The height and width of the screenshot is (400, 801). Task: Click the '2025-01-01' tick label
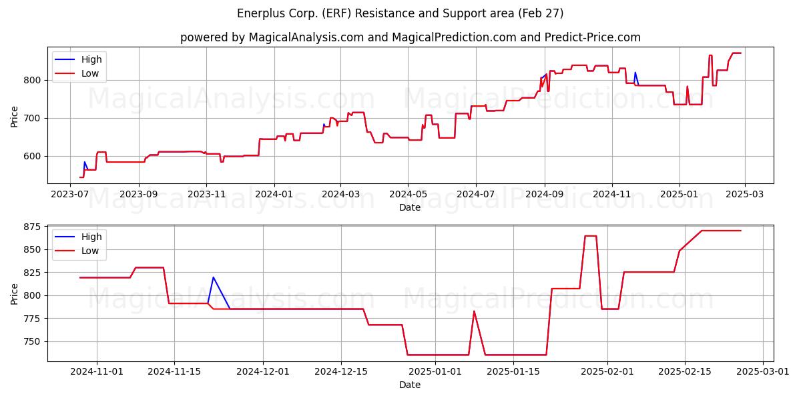(x=435, y=372)
